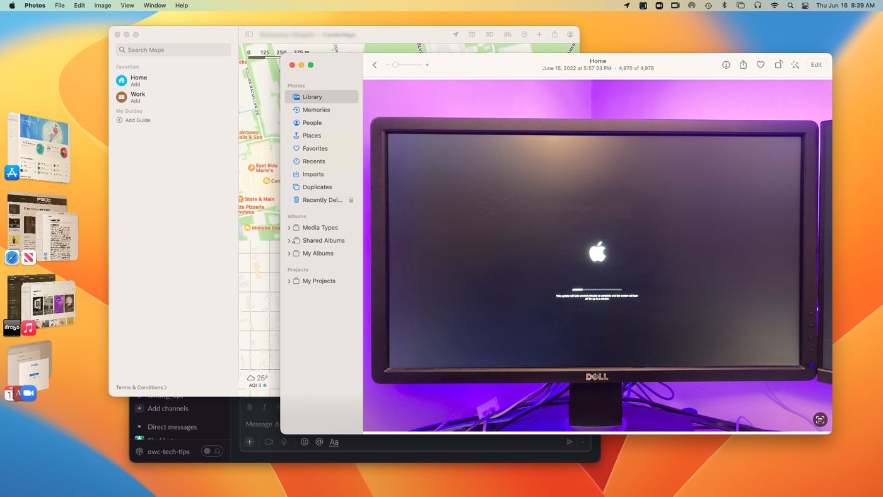Toggle message formatting with the Aa icon
Viewport: 883px width, 497px height.
click(x=334, y=441)
